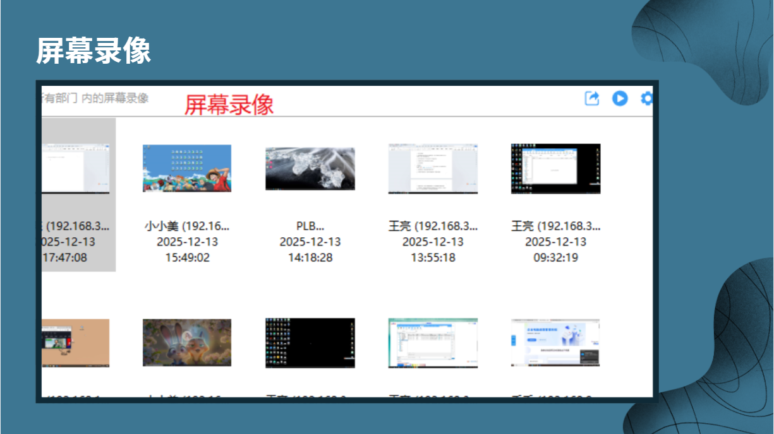774x434 pixels.
Task: Click '王亮 (192.168.3...' label above 13:55:18
Action: click(433, 226)
